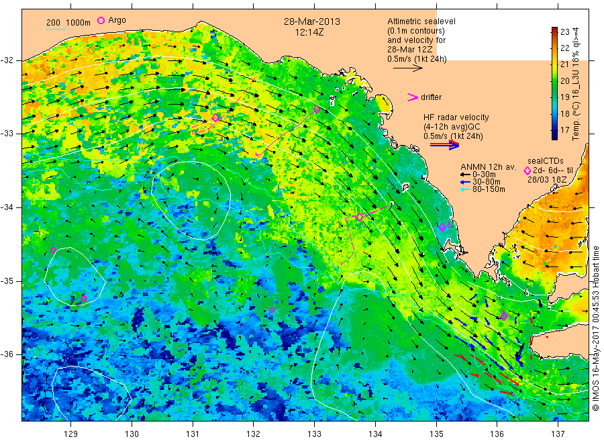604x443 pixels.
Task: Click the blue 30-80m ANMN legend arrow
Action: [x=465, y=182]
